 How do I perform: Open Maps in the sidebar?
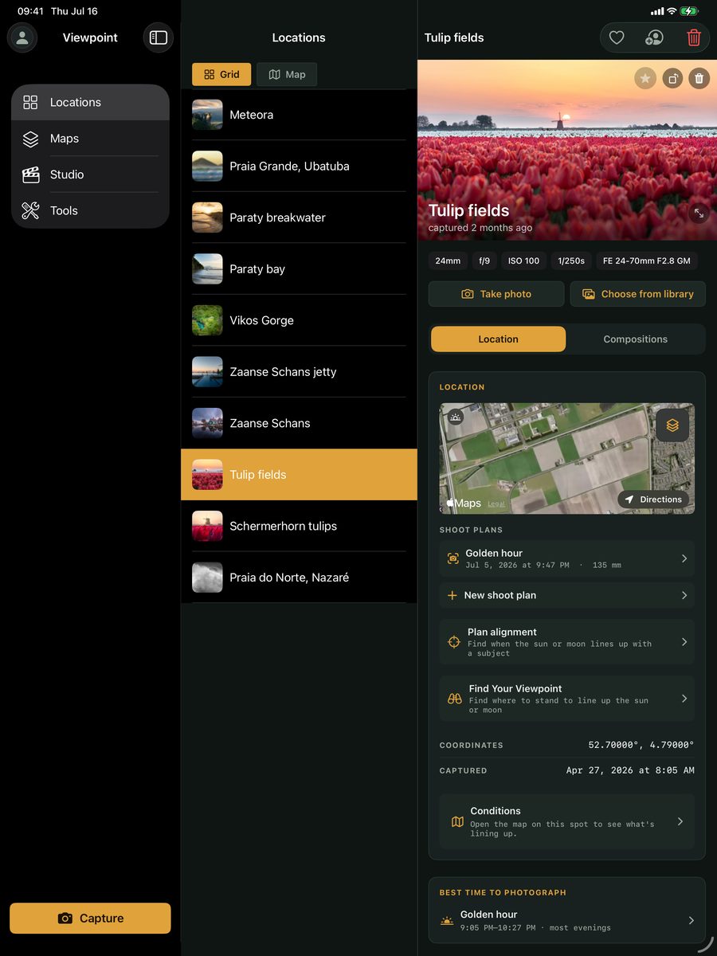click(90, 139)
